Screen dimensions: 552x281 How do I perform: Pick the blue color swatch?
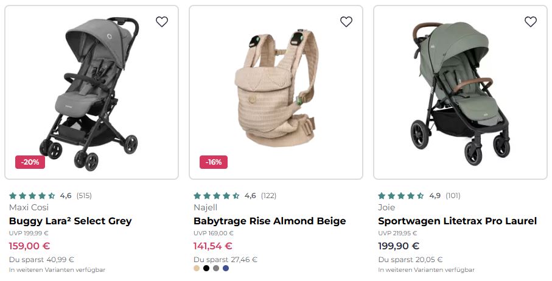pos(226,268)
